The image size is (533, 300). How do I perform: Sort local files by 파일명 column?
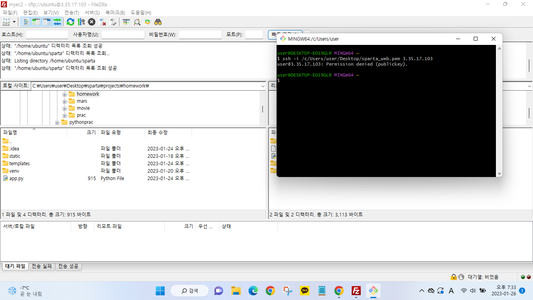pyautogui.click(x=34, y=133)
